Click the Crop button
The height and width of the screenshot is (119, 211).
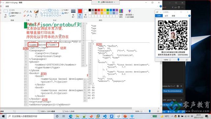pyautogui.click(x=12, y=10)
